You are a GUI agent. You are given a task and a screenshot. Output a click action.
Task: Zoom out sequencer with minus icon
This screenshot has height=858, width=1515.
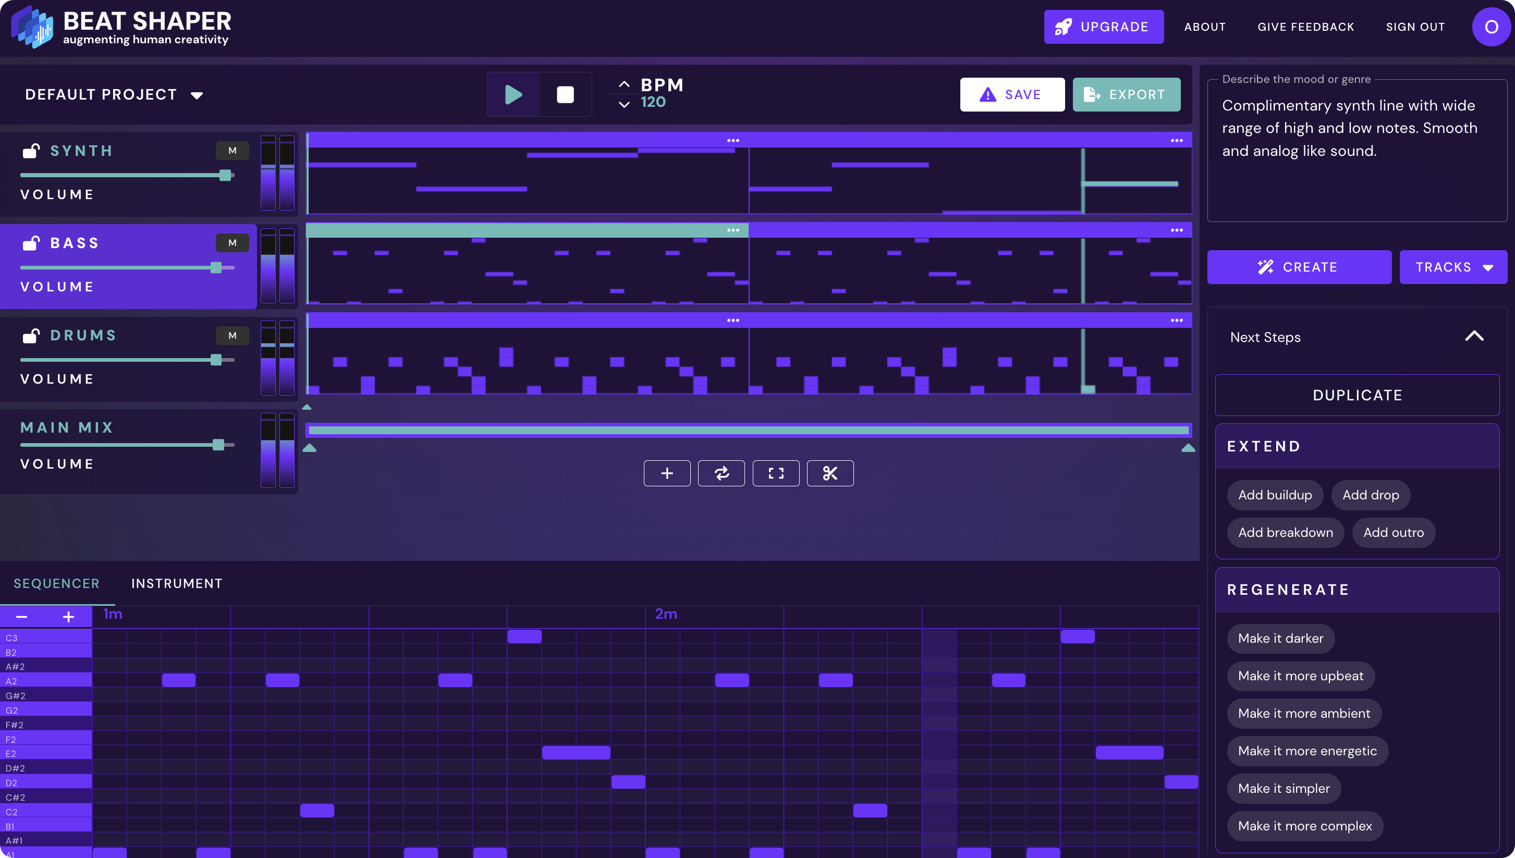point(22,616)
